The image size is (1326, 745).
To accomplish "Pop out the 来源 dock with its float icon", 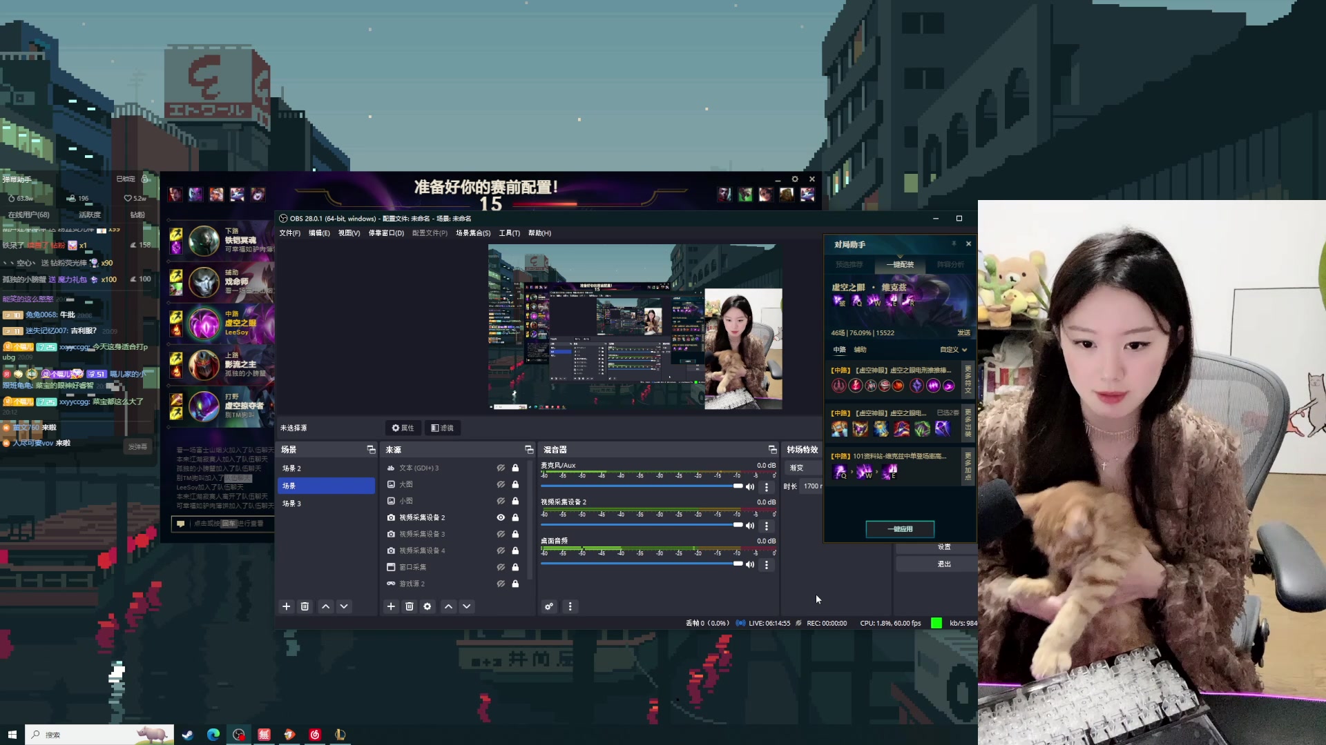I will click(529, 449).
